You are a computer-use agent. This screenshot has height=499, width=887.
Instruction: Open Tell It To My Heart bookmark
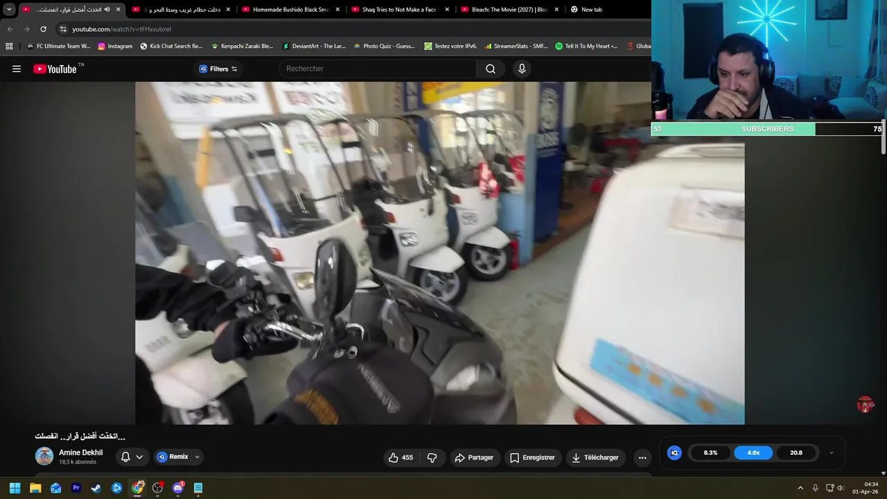586,46
